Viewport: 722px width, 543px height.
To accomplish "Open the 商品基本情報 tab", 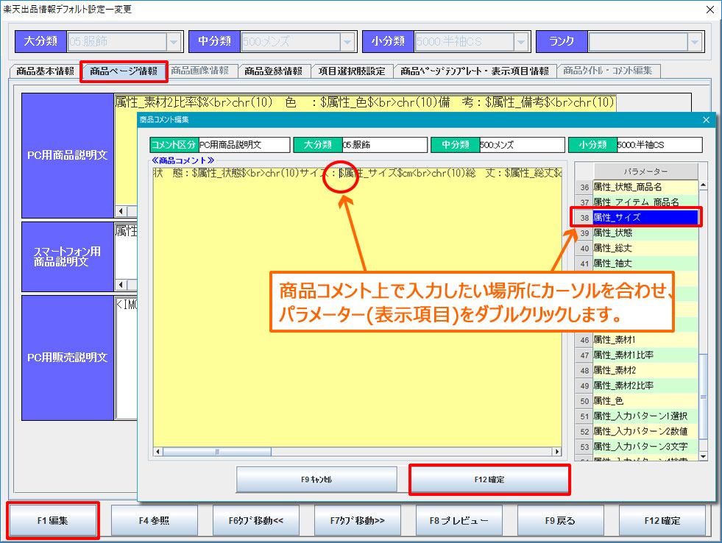I will click(45, 71).
